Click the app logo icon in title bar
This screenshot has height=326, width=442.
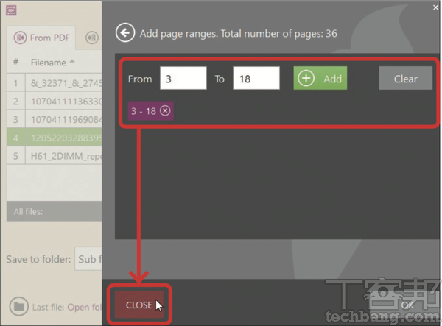(x=11, y=10)
